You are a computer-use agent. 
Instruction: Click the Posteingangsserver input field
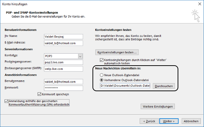(63, 62)
